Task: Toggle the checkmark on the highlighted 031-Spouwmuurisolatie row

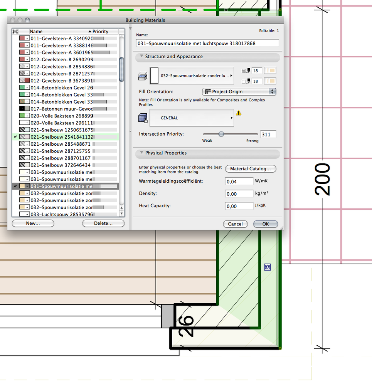Action: 15,186
